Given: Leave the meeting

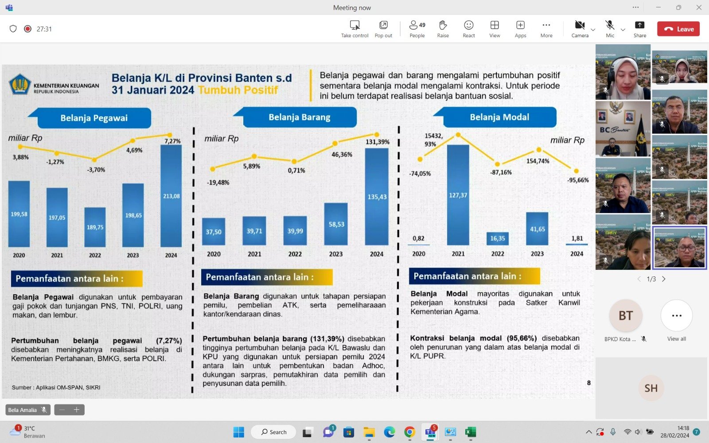Looking at the screenshot, I should click(x=678, y=29).
